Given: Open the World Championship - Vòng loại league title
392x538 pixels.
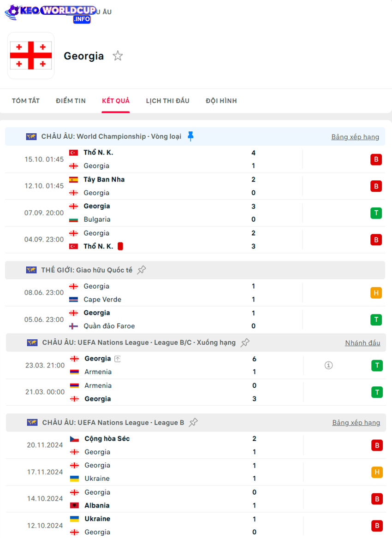Looking at the screenshot, I should pyautogui.click(x=111, y=136).
